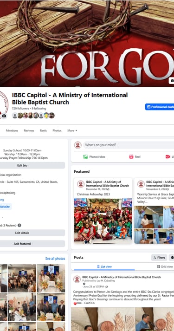174x331 pixels.
Task: Click profile avatar beside post composer
Action: pos(78,145)
